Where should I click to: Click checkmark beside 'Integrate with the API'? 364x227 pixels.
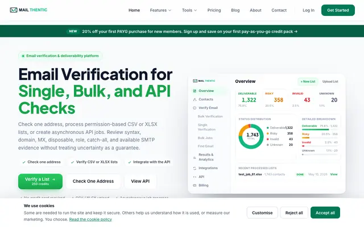(130, 162)
